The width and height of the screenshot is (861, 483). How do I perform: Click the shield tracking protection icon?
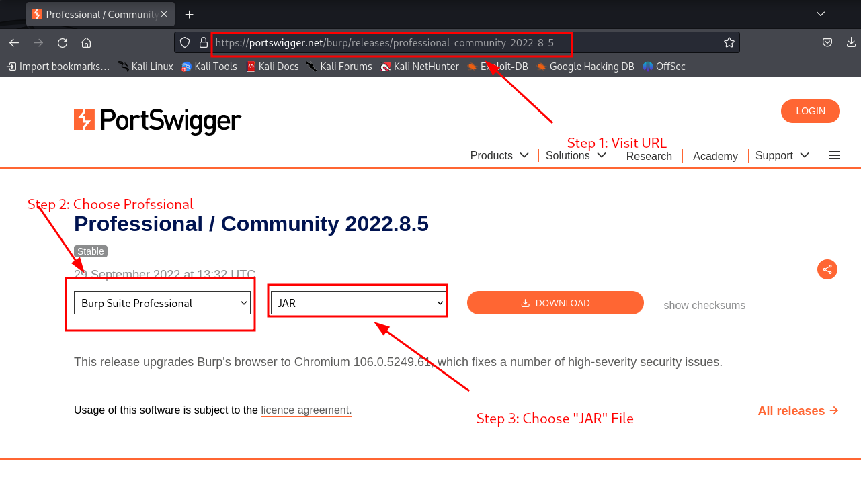[x=186, y=42]
